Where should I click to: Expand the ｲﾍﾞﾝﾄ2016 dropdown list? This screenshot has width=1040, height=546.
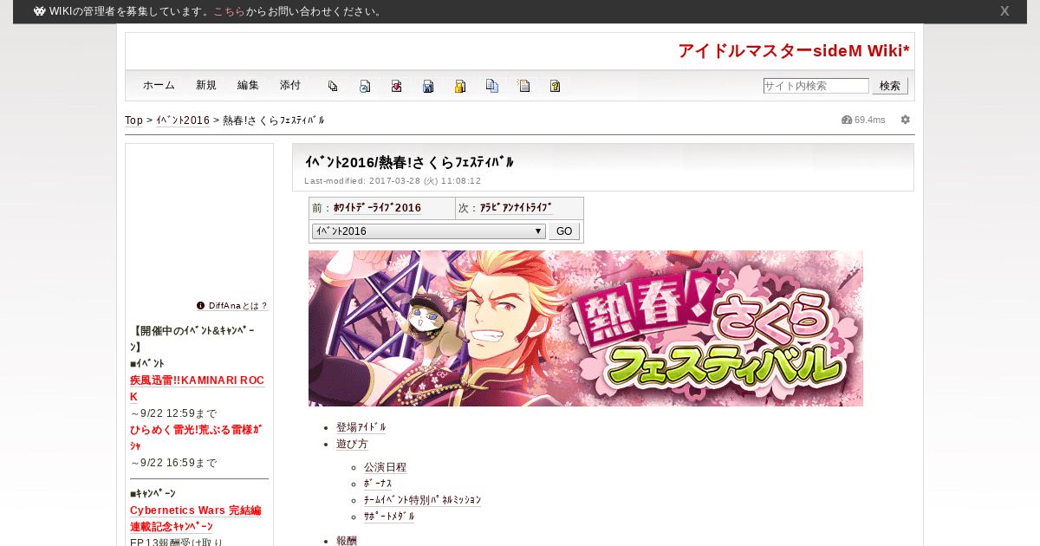(428, 231)
